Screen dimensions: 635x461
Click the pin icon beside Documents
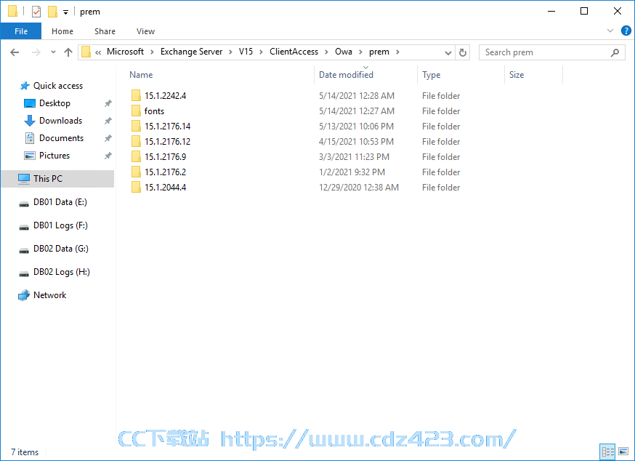coord(108,138)
